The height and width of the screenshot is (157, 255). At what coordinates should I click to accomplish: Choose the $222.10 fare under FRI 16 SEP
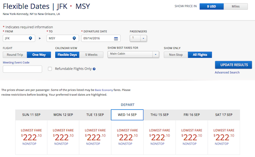pyautogui.click(x=192, y=137)
